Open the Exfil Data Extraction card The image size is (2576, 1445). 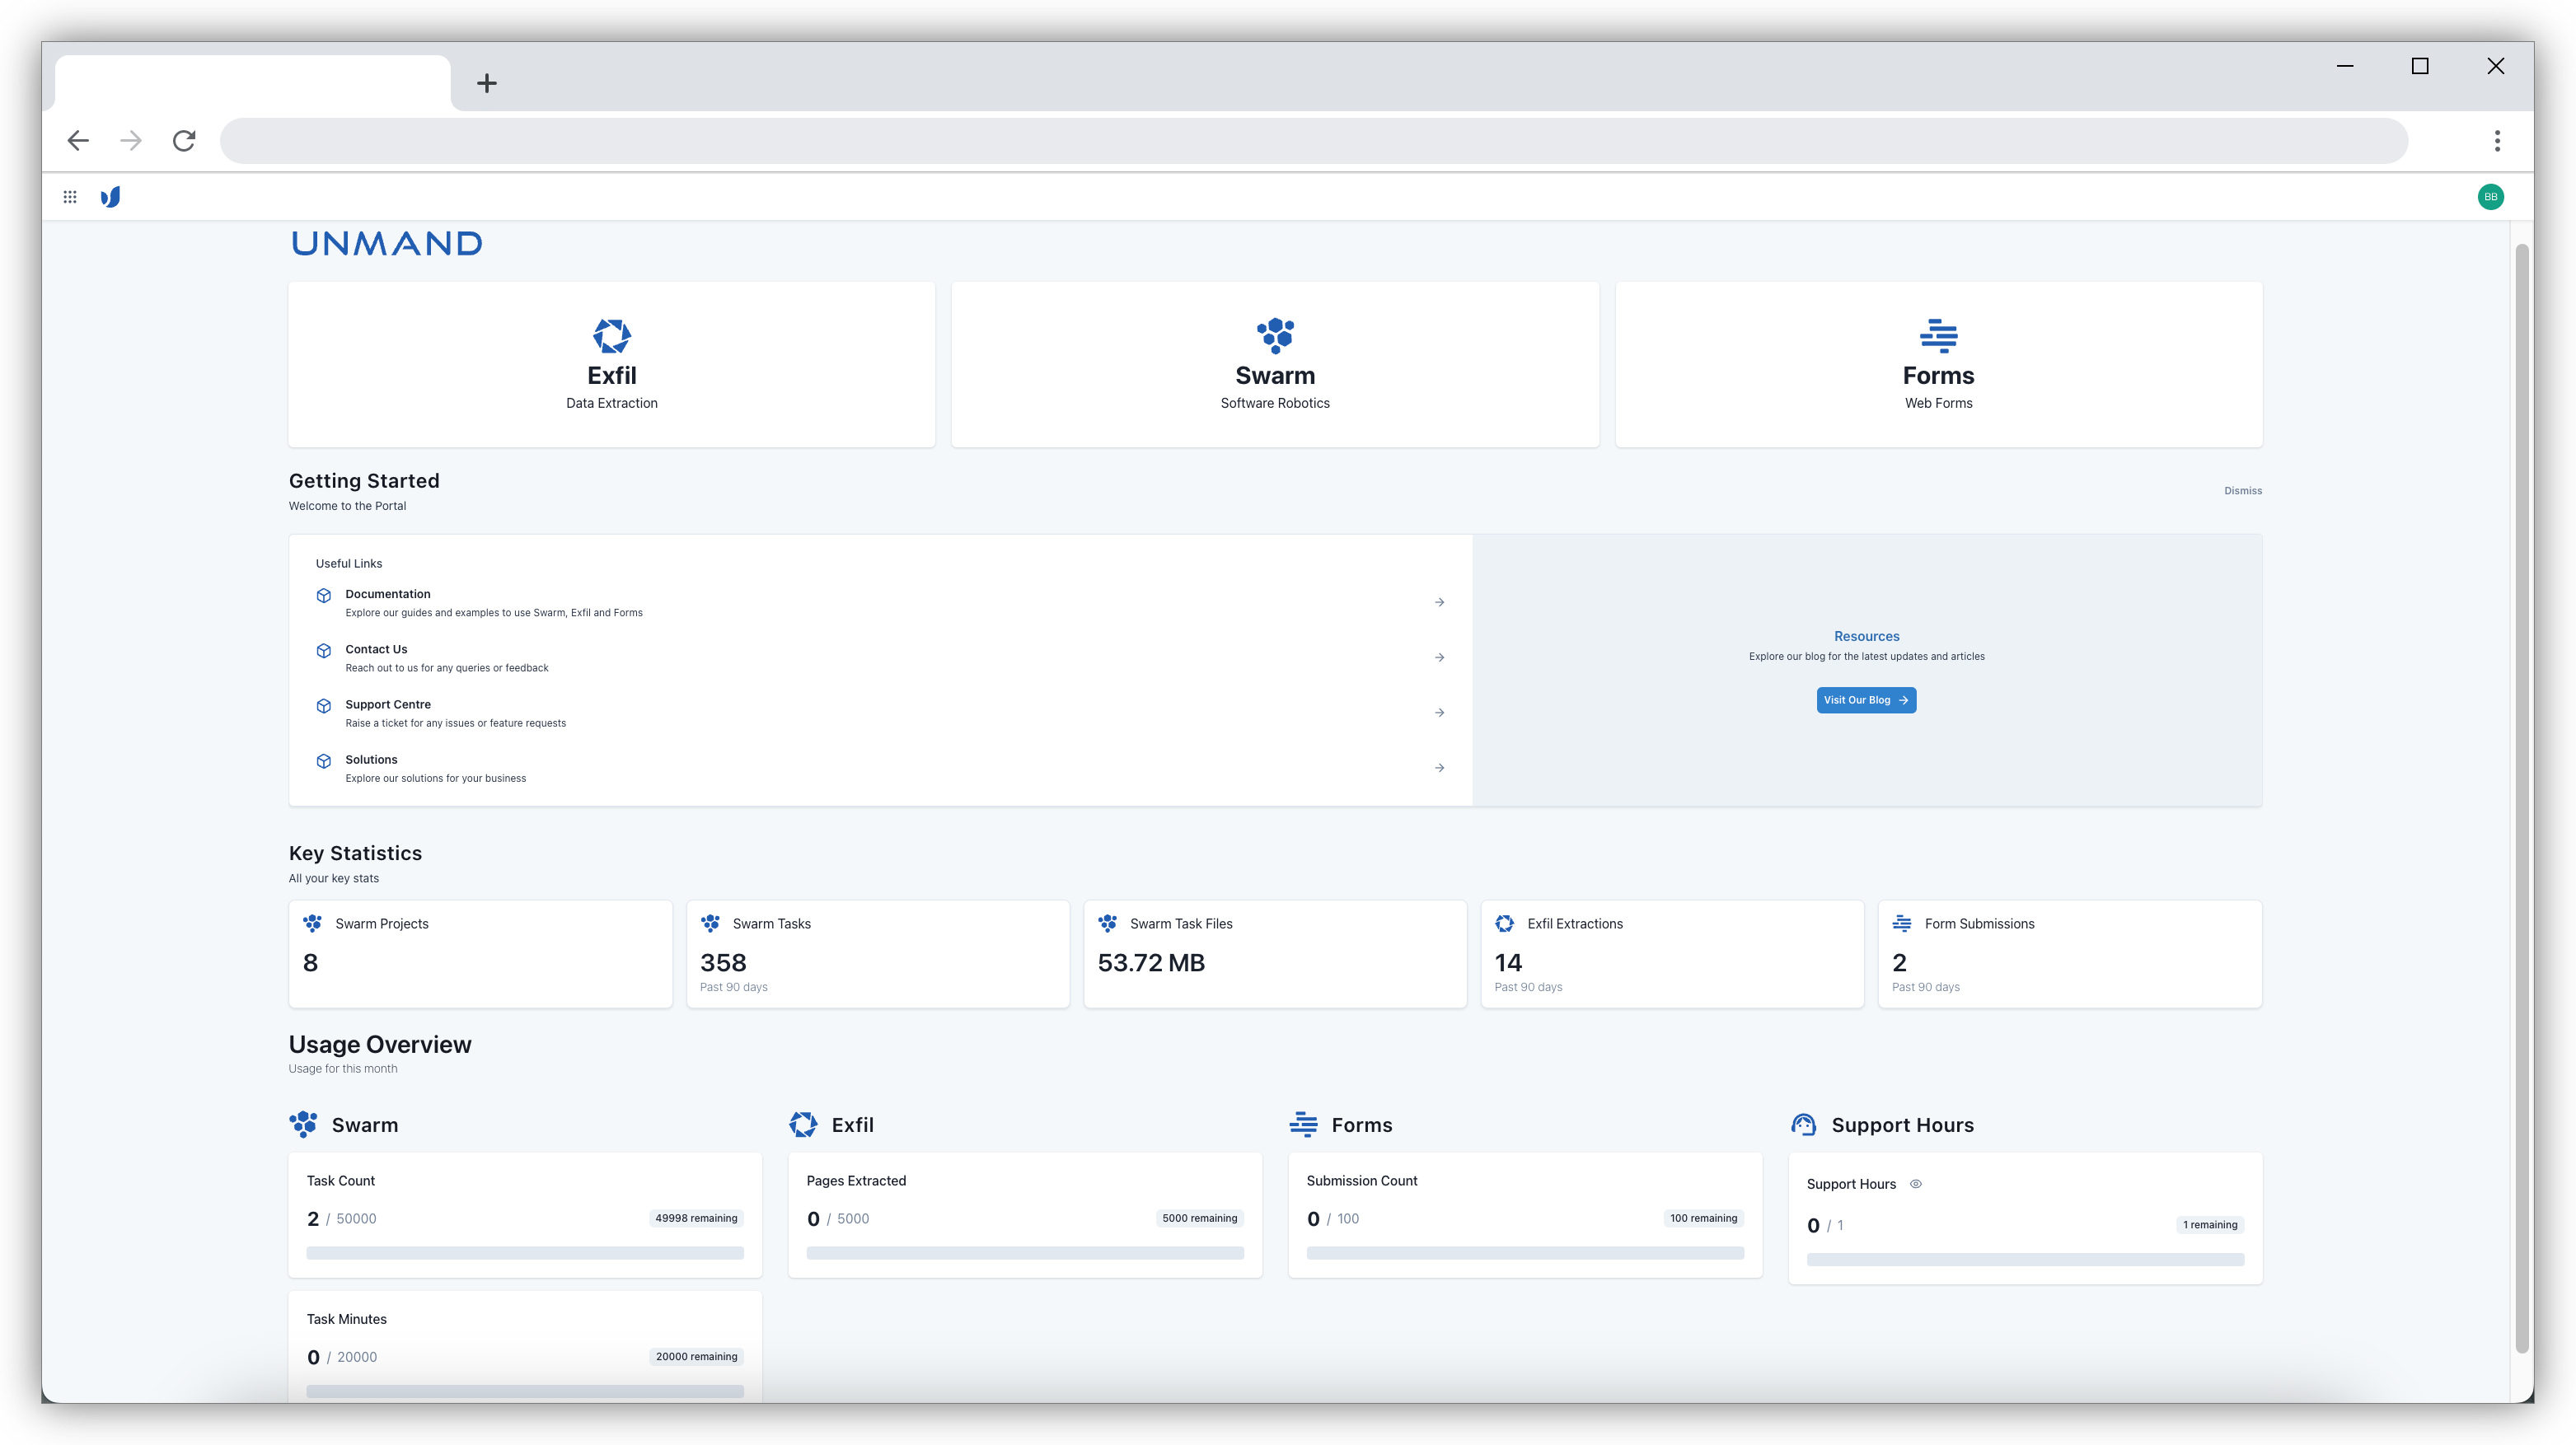[x=611, y=365]
